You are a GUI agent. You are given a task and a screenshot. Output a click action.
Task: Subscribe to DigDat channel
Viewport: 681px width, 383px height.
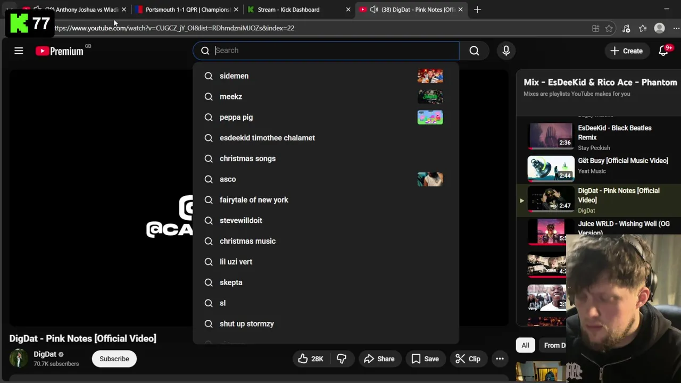pyautogui.click(x=114, y=359)
